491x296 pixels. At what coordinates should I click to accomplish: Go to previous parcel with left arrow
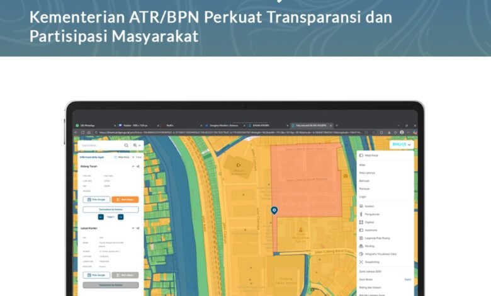click(x=101, y=217)
